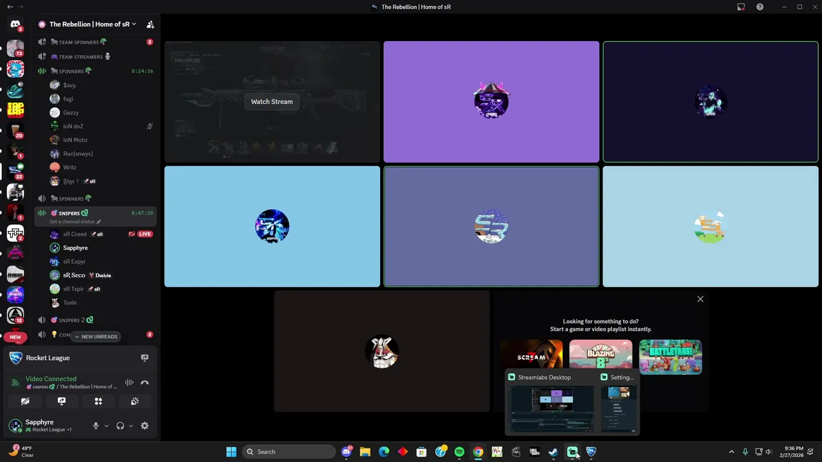Open the soundboard icon
Viewport: 822px width, 462px height.
pos(135,401)
